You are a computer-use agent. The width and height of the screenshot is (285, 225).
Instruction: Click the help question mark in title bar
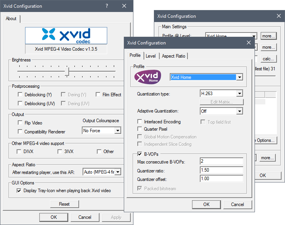pyautogui.click(x=107, y=6)
